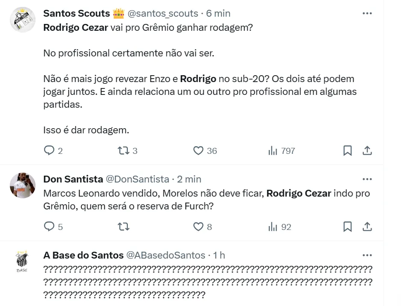The height and width of the screenshot is (306, 401).
Task: Bookmark the Don Santista tweet
Action: coord(348,227)
